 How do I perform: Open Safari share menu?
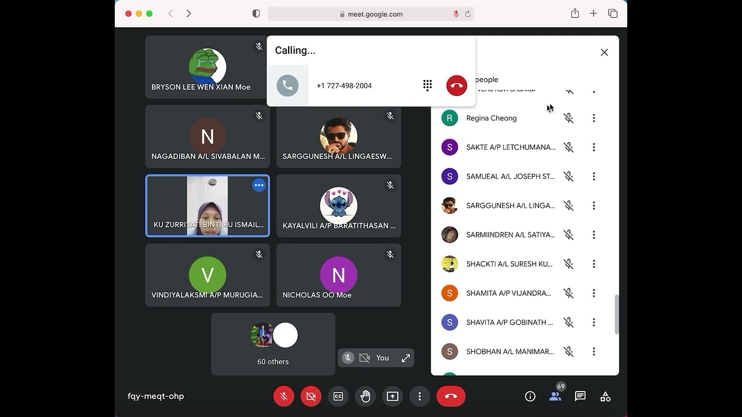tap(574, 13)
